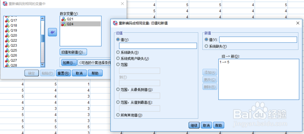
Task: Click 继续 button
Action: click(x=194, y=125)
